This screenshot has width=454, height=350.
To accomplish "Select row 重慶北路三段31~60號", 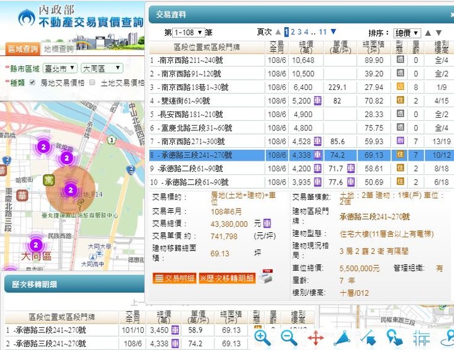I will 301,128.
